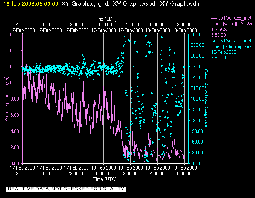Click the title text XY Graph:wdir.
Viewport: 255px width, 198px height.
180,4
